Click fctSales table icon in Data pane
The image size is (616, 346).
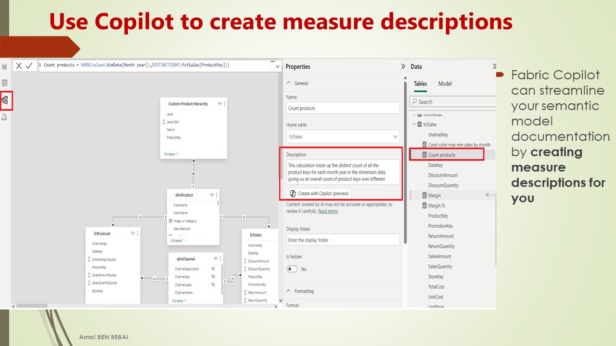coord(420,124)
